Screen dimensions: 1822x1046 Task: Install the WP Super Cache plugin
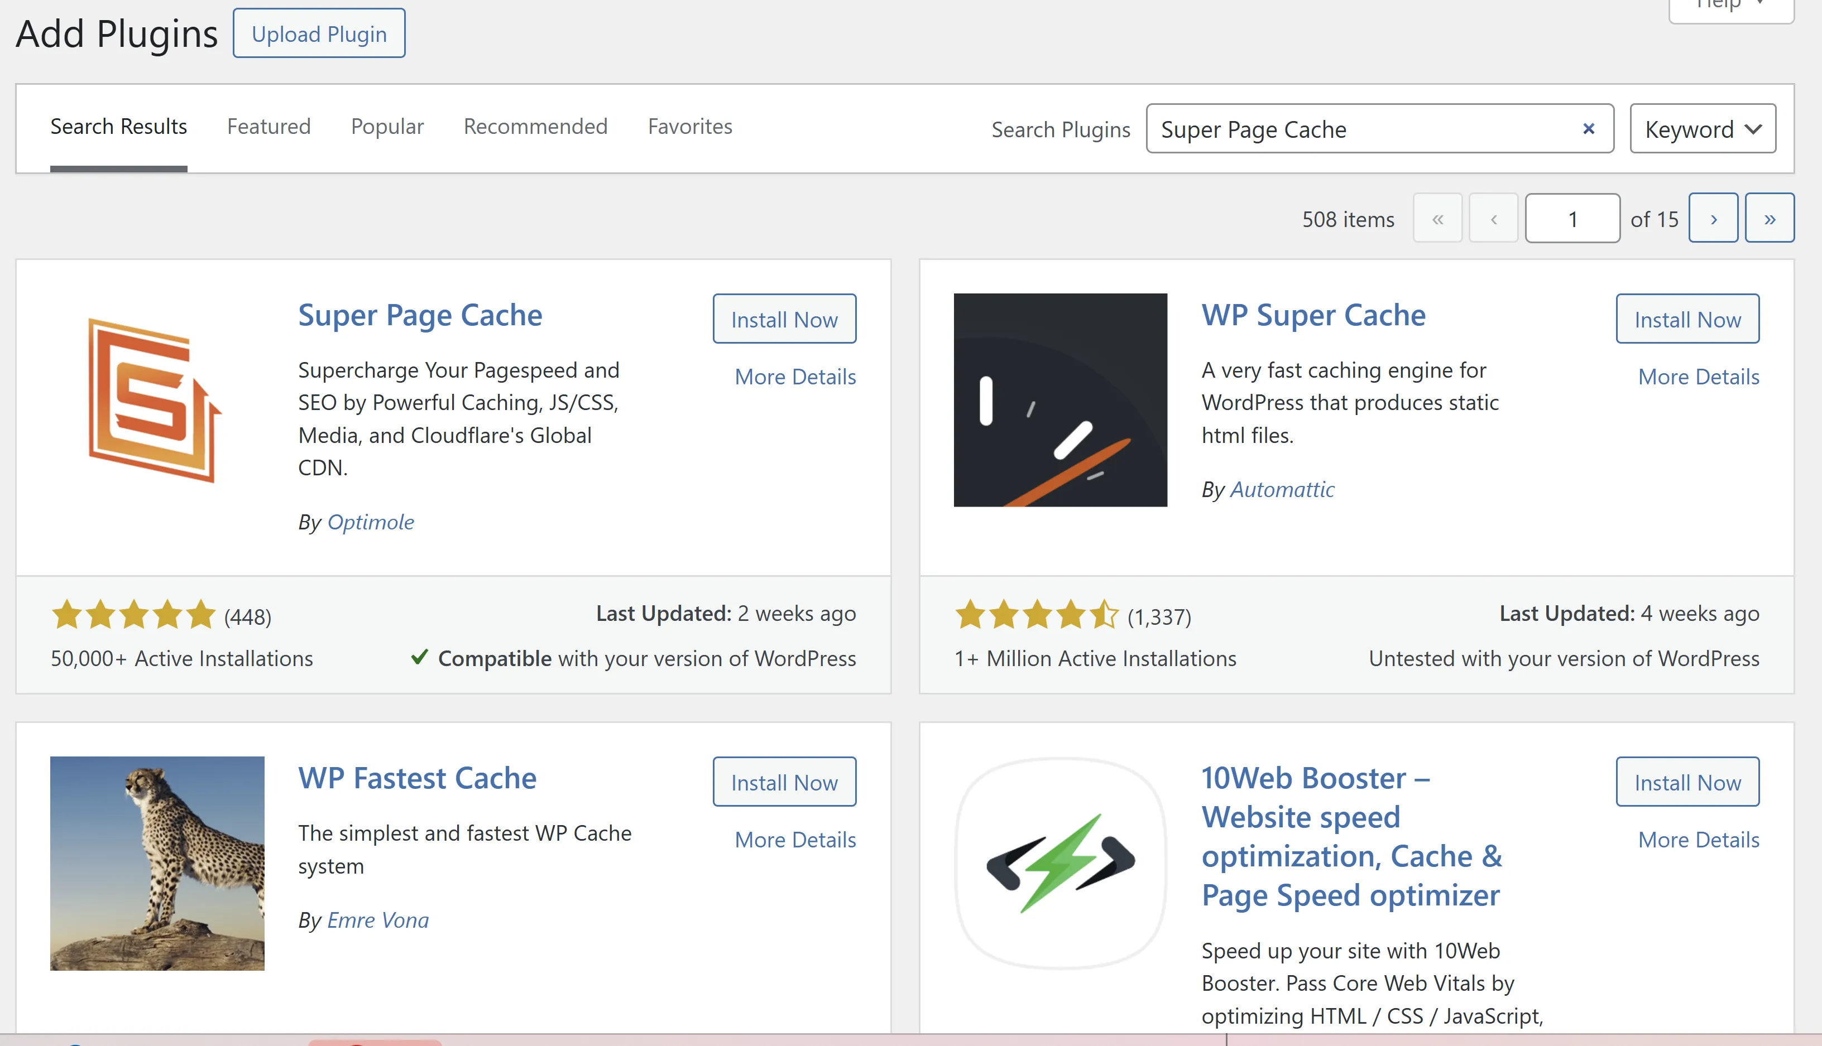click(x=1687, y=319)
